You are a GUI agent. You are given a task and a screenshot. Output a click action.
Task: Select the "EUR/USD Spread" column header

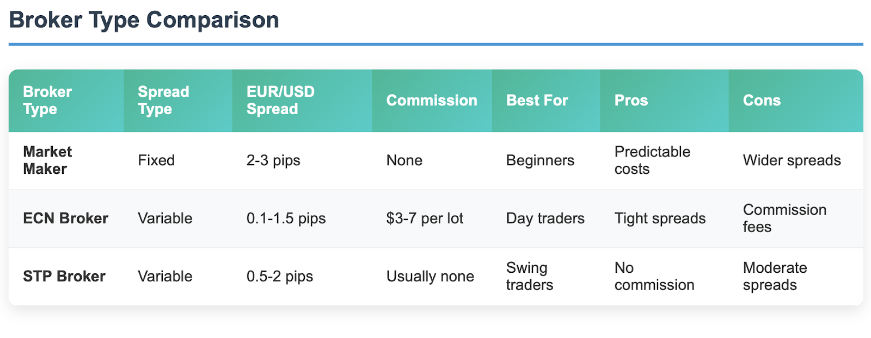(x=280, y=101)
